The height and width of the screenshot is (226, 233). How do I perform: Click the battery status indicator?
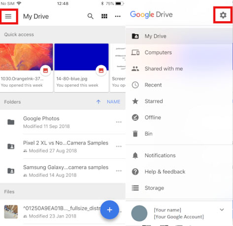[x=120, y=3]
